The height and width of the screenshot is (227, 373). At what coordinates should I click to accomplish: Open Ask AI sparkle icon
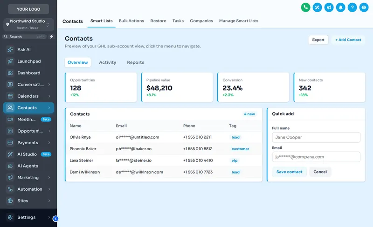[x=10, y=50]
